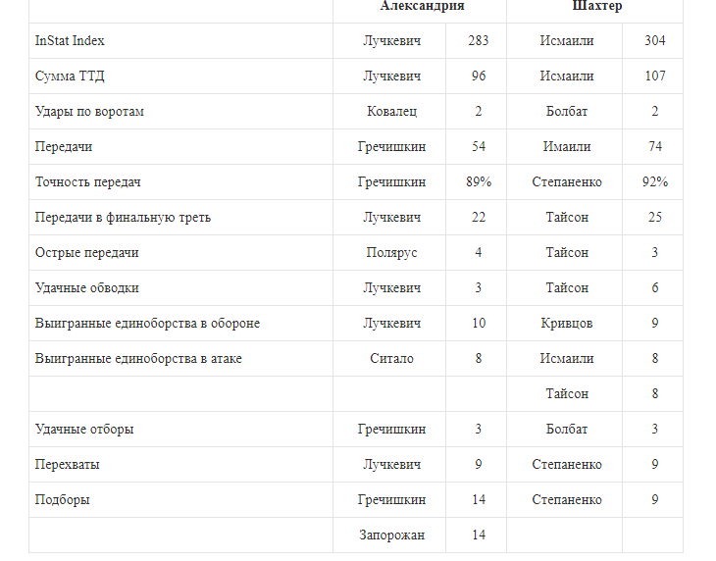Select the player name Полярус
The image size is (716, 561).
(x=391, y=253)
